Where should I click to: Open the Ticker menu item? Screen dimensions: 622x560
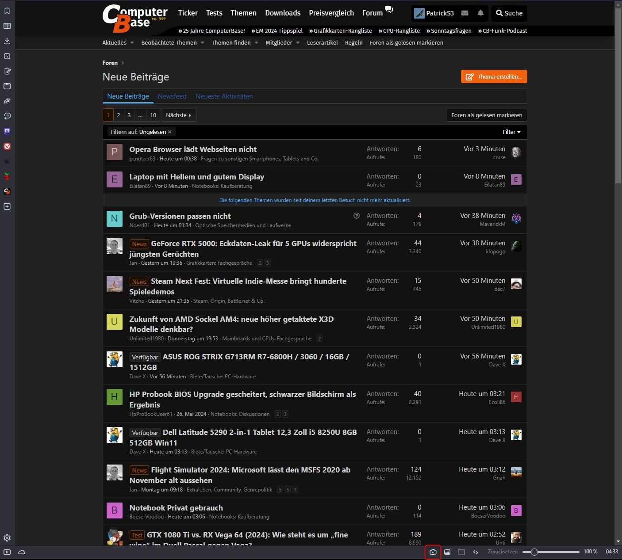coord(188,13)
